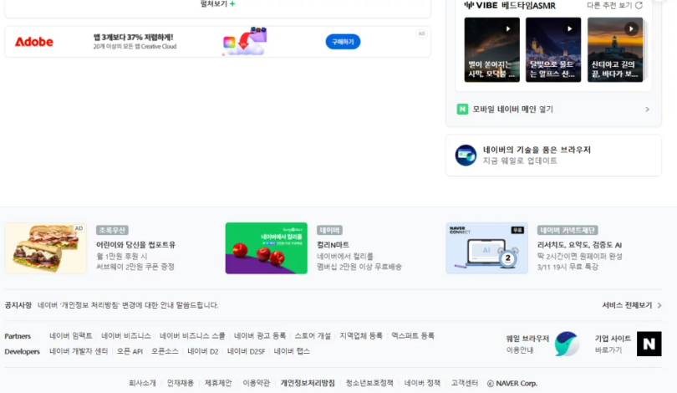
Task: Open 제휴제안 footer link
Action: (218, 383)
